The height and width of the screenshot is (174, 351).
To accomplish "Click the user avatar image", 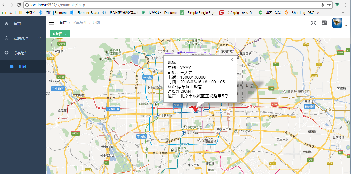I will tap(337, 23).
